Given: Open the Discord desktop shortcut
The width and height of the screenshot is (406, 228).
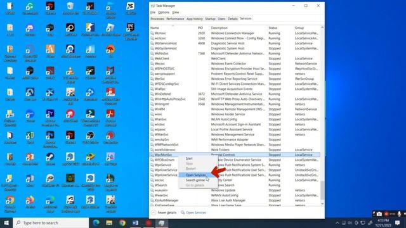Looking at the screenshot, I should [30, 30].
